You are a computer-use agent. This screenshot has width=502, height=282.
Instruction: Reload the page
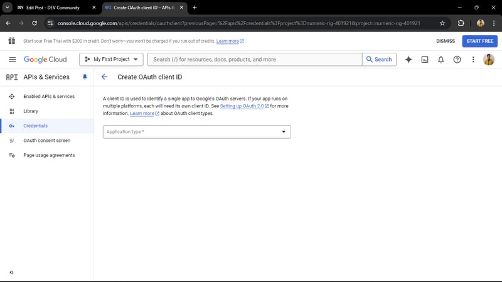point(35,23)
